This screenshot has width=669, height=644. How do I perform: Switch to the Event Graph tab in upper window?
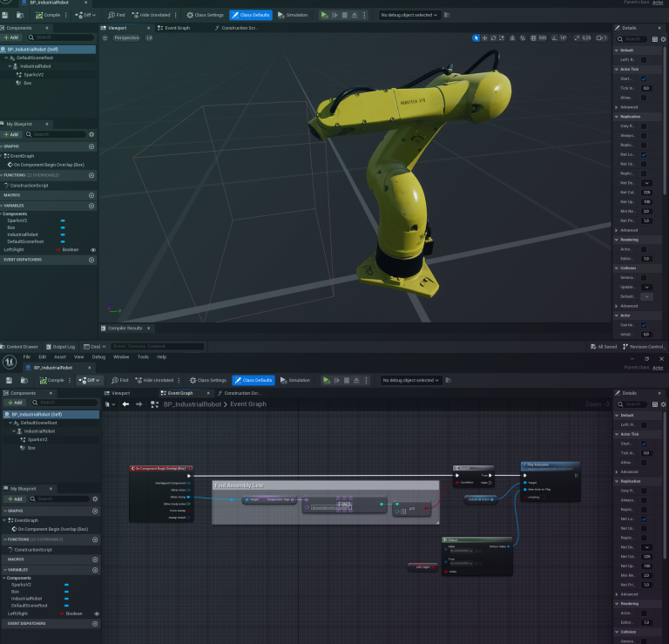[173, 28]
